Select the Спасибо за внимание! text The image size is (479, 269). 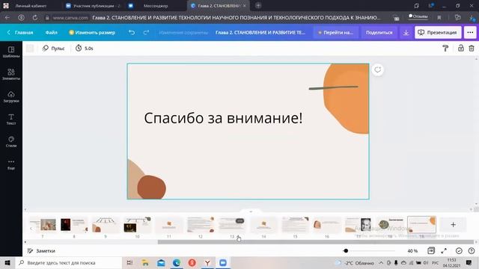coord(223,118)
